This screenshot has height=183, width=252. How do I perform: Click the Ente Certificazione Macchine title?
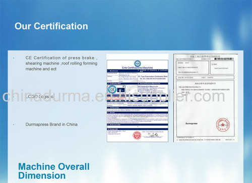pos(138,68)
